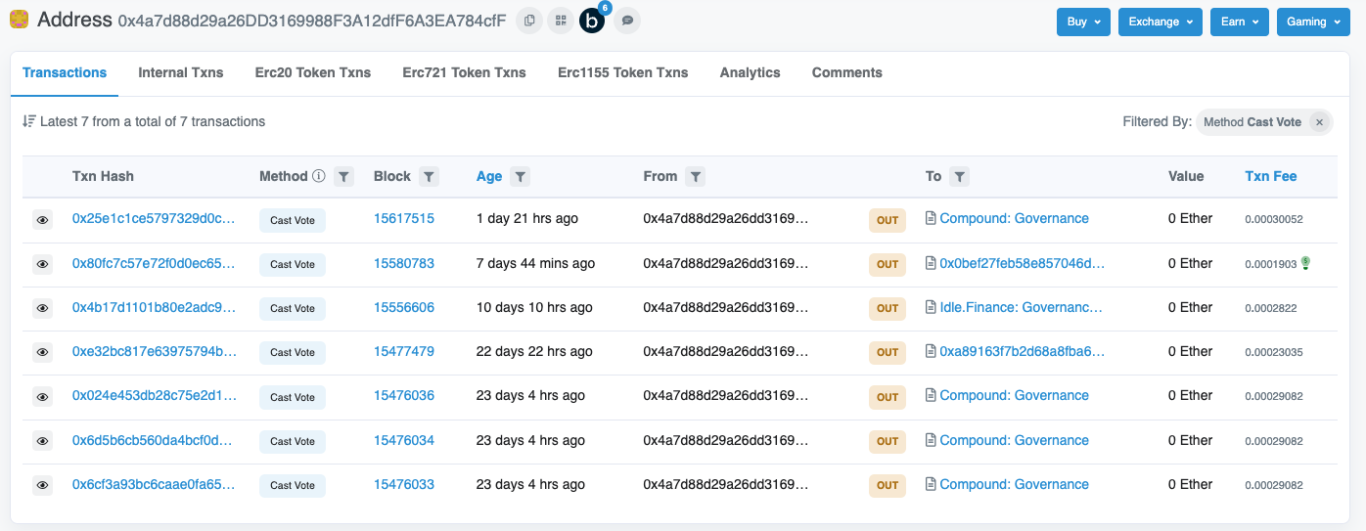Open Compound: Governance in block 15617515 row

[x=1014, y=218]
